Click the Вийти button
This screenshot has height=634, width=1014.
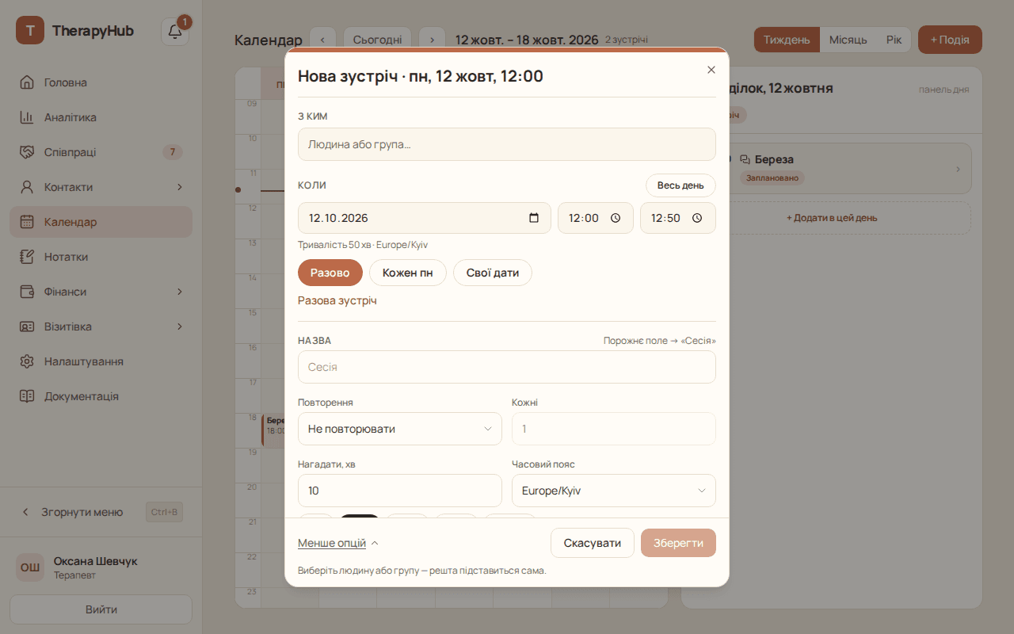[101, 609]
